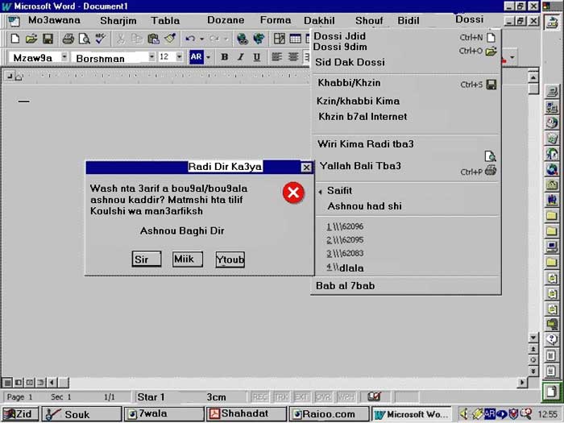Toggle Bold formatting

click(225, 57)
